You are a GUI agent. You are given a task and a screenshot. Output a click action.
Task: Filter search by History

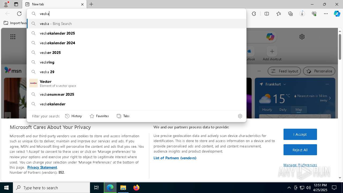tap(73, 116)
